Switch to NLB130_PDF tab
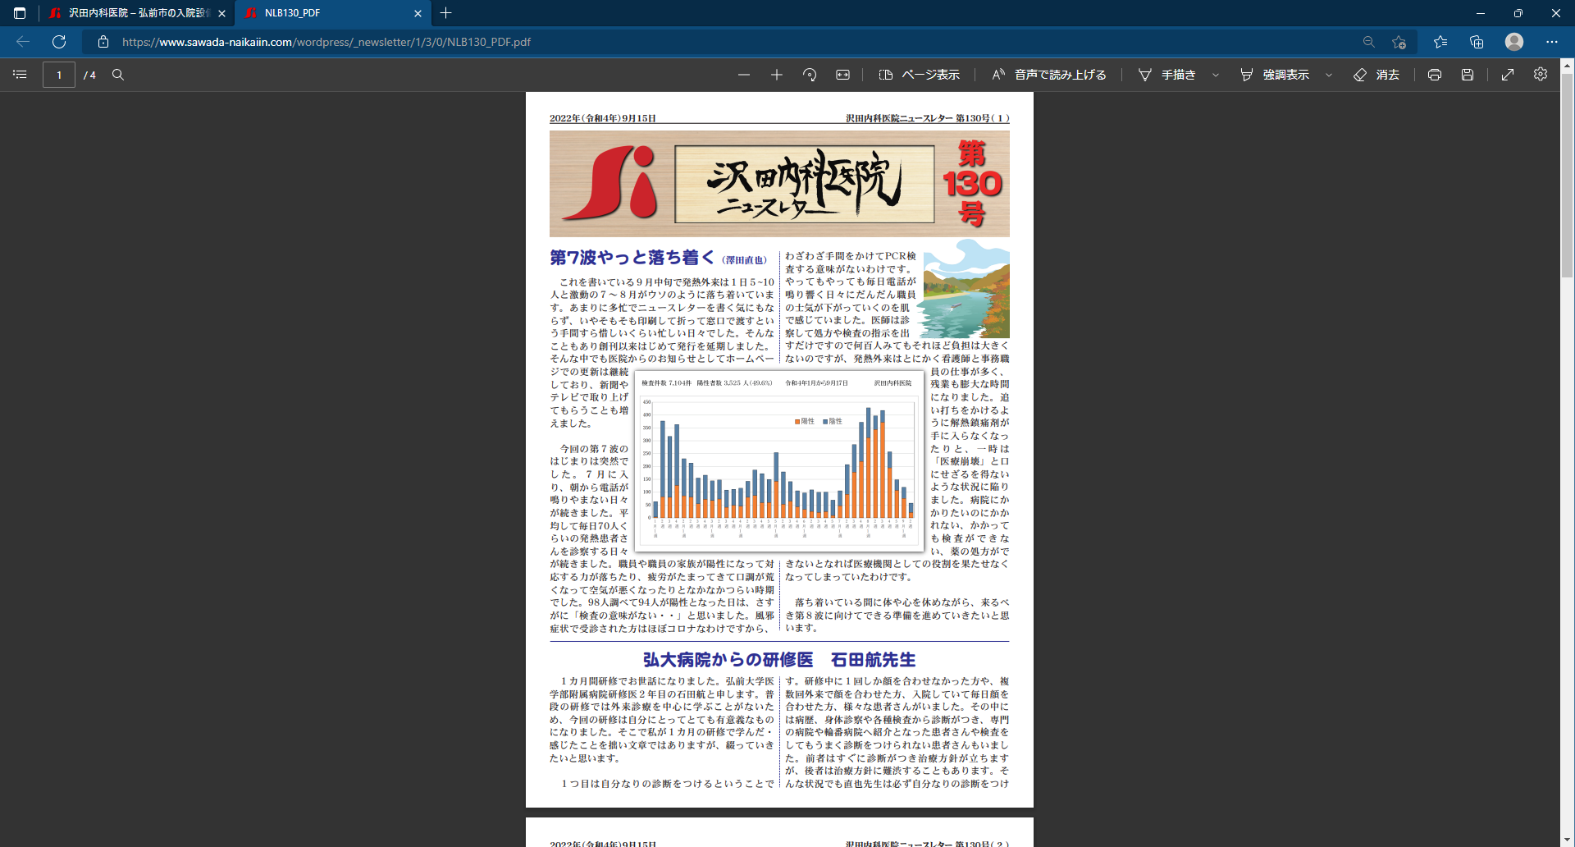 point(332,13)
